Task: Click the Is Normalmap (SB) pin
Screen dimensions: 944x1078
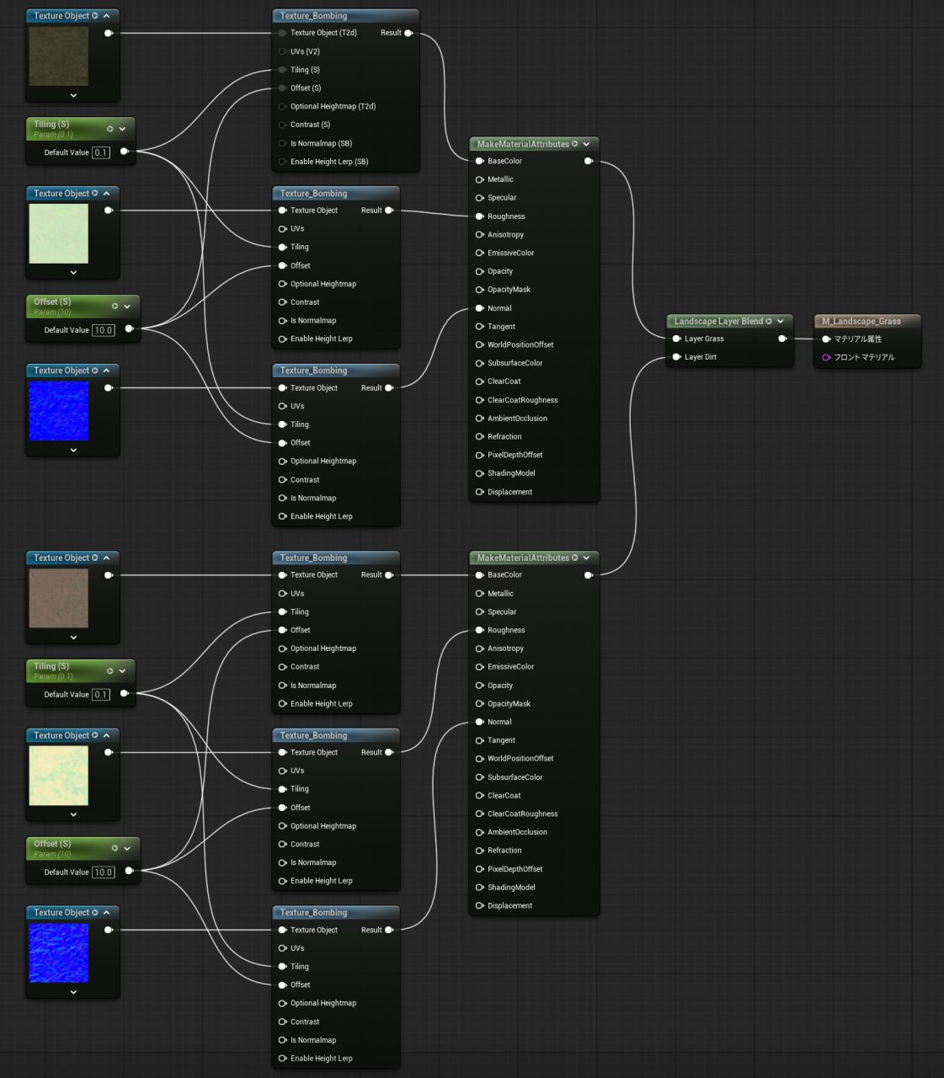Action: 282,143
